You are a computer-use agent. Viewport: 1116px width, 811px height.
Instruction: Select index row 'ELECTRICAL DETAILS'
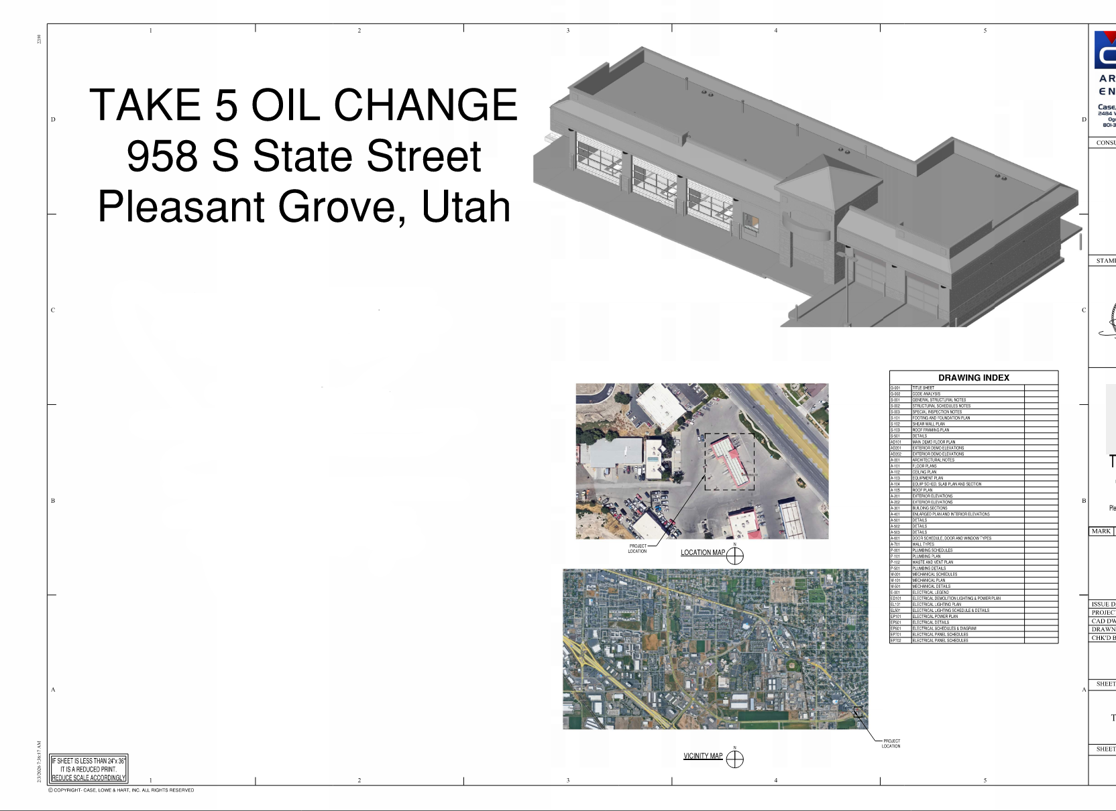pyautogui.click(x=974, y=623)
